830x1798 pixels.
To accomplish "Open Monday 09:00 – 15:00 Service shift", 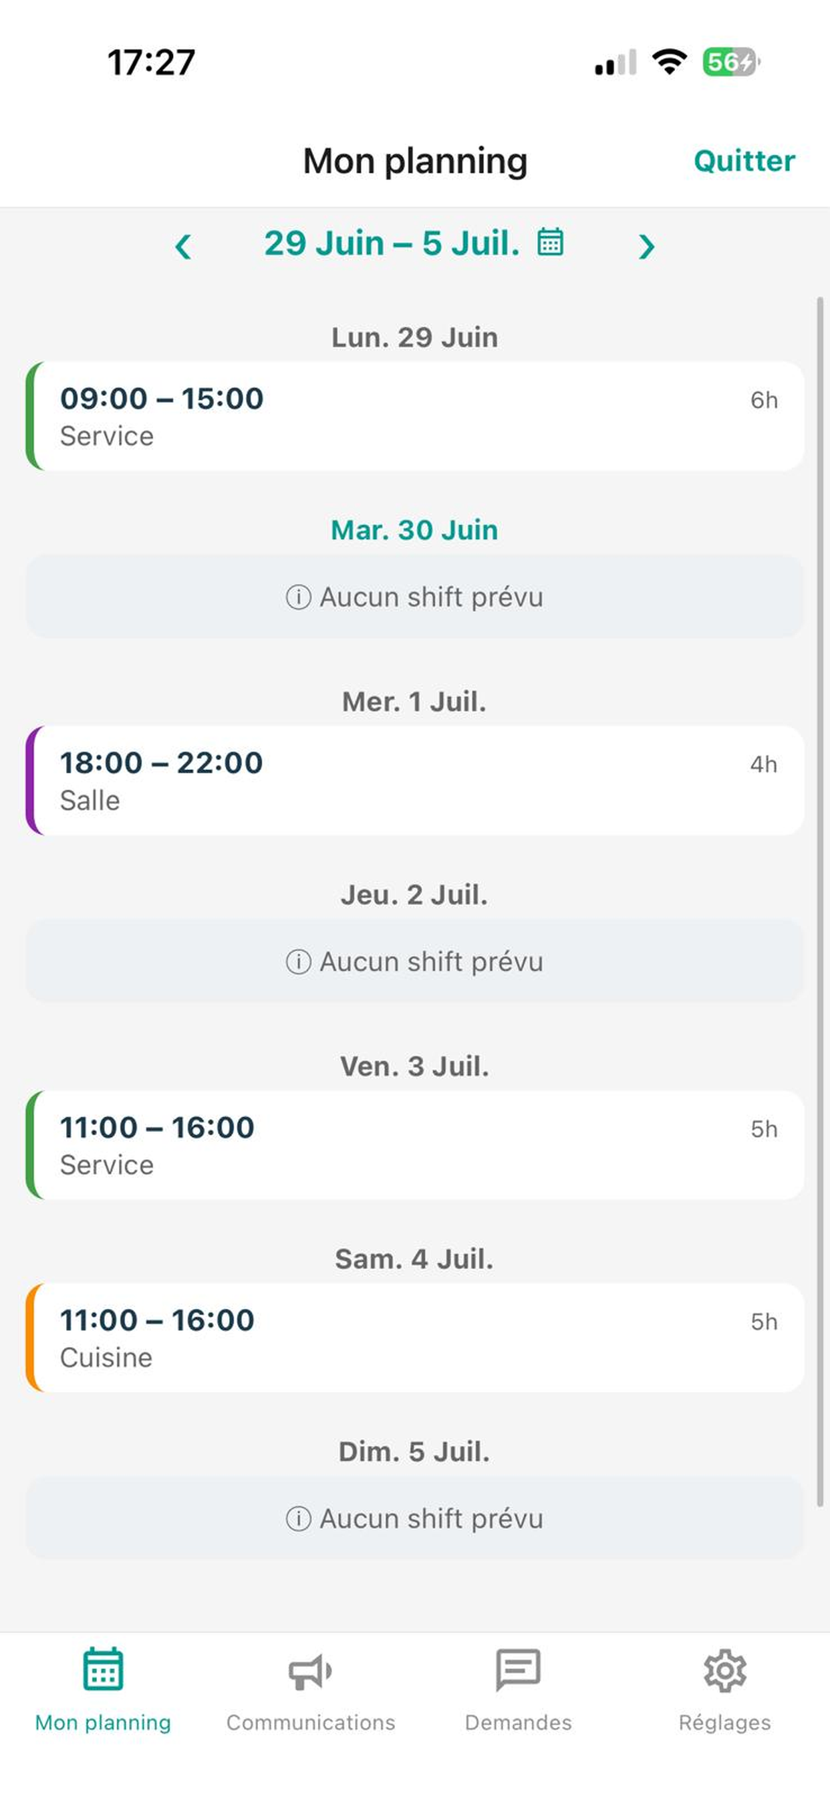I will [415, 416].
